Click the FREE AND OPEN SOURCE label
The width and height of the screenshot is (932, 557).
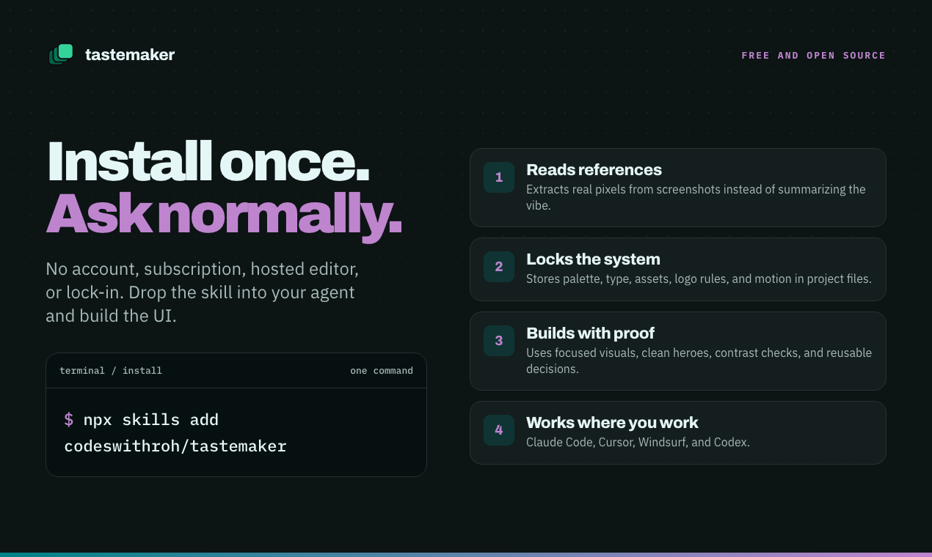(813, 56)
